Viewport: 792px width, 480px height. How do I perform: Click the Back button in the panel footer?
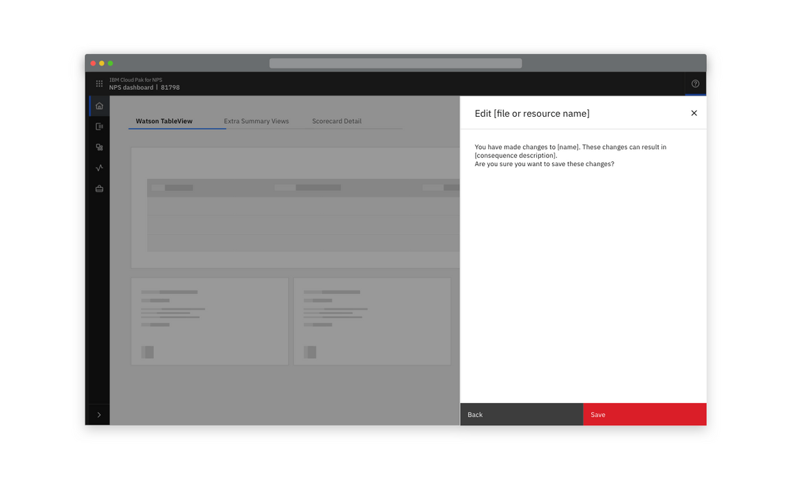521,414
